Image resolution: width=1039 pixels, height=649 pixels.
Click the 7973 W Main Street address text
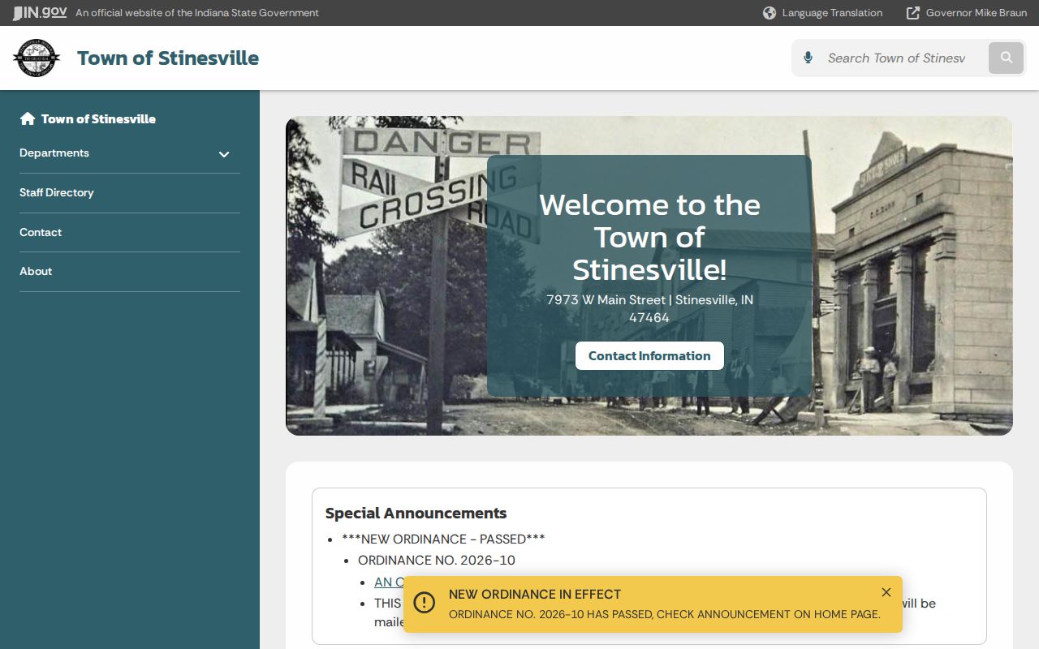click(x=649, y=308)
